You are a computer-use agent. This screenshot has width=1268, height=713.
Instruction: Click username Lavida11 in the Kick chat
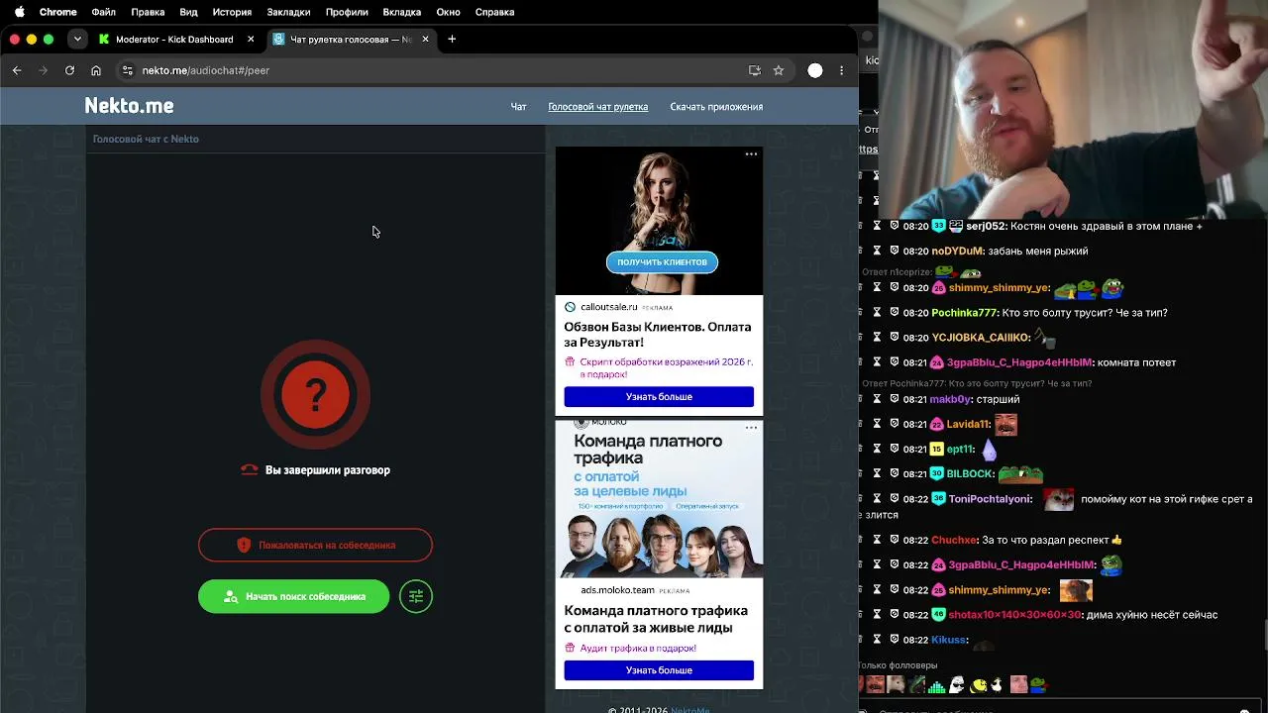969,424
